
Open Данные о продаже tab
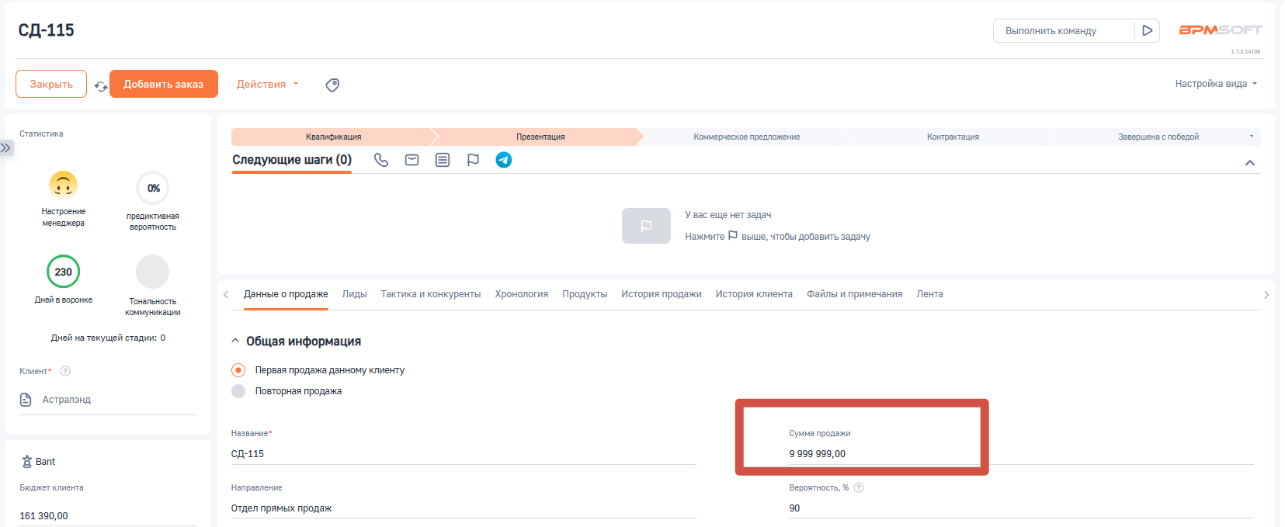pyautogui.click(x=286, y=294)
